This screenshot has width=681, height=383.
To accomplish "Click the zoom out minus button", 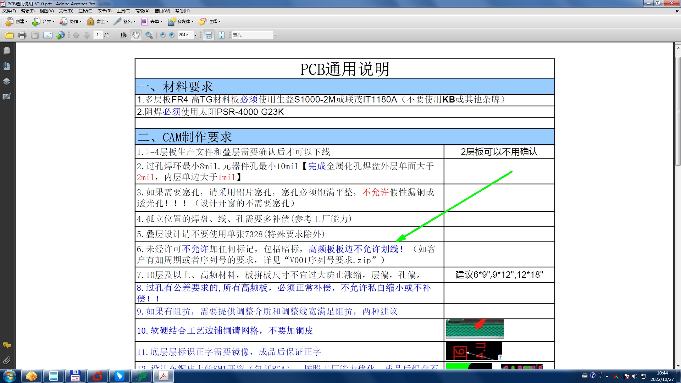I will click(163, 35).
